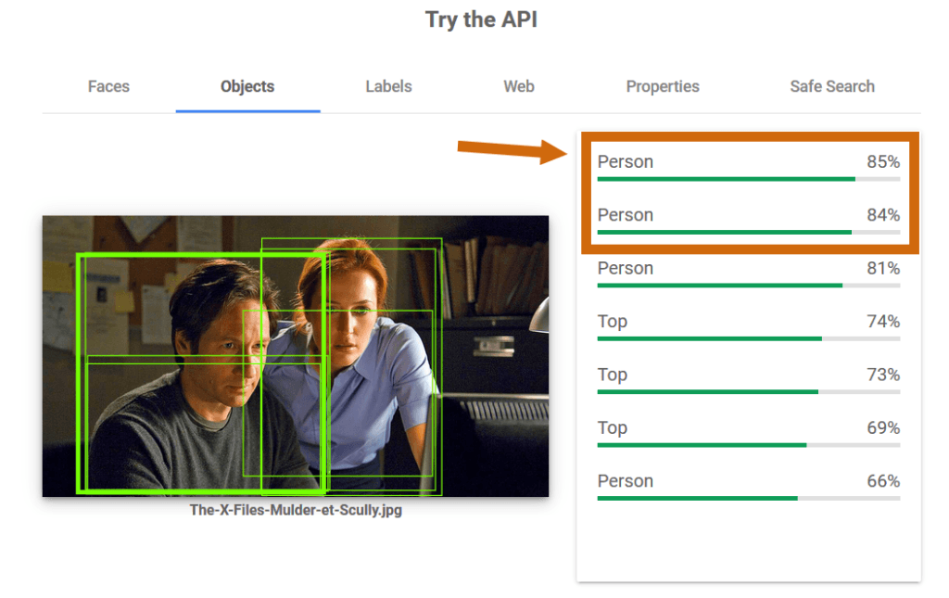This screenshot has width=949, height=598.
Task: Select the Safe Search tab
Action: point(832,86)
